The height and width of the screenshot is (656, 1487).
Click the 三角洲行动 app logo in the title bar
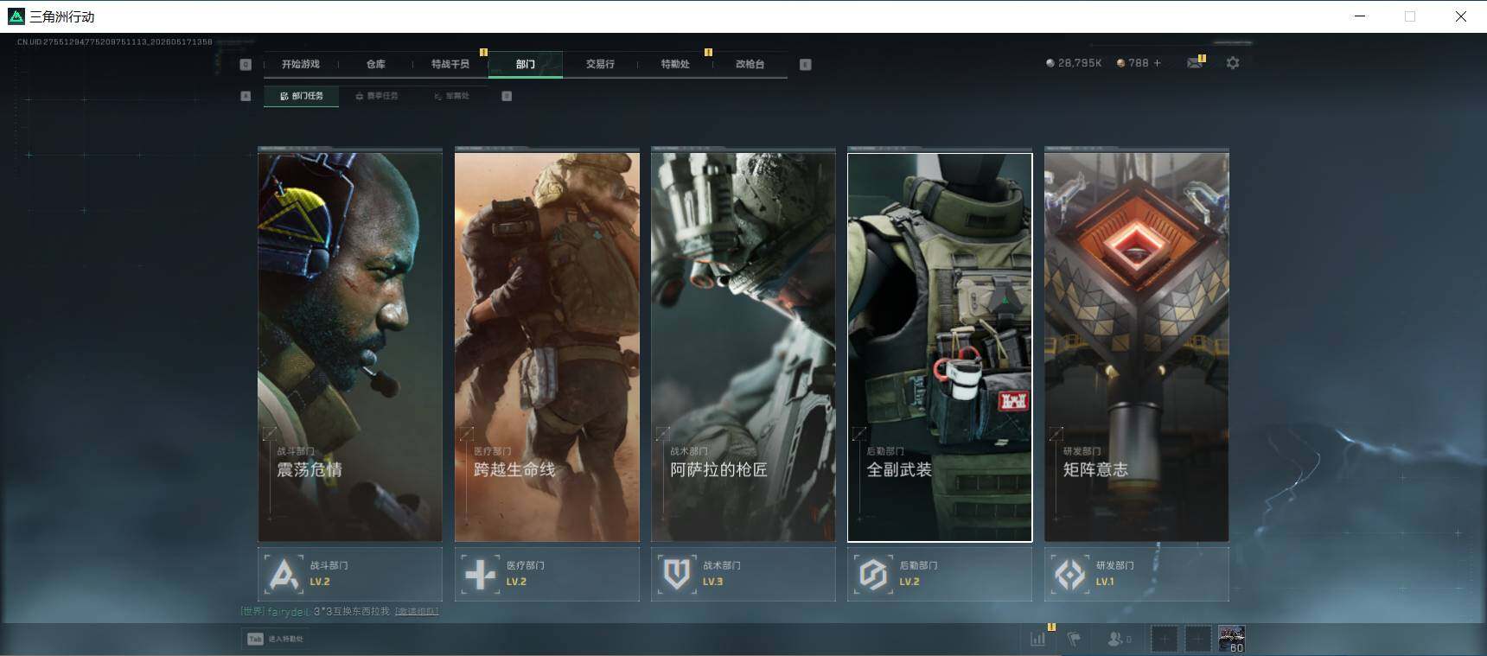16,16
